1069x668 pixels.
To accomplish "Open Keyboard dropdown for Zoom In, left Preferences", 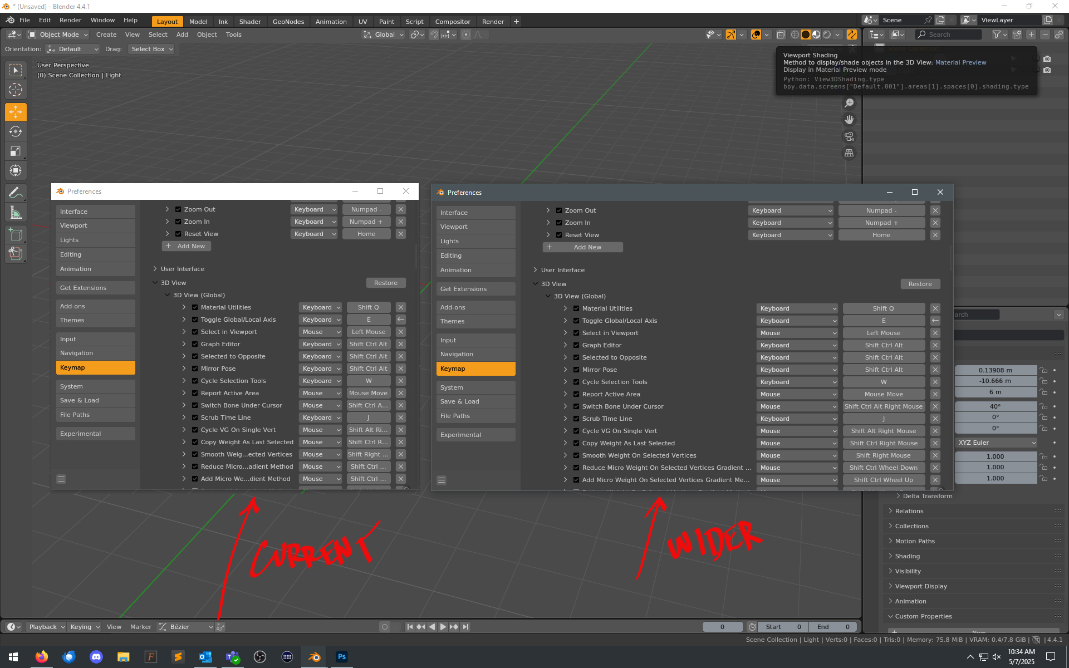I will [314, 222].
